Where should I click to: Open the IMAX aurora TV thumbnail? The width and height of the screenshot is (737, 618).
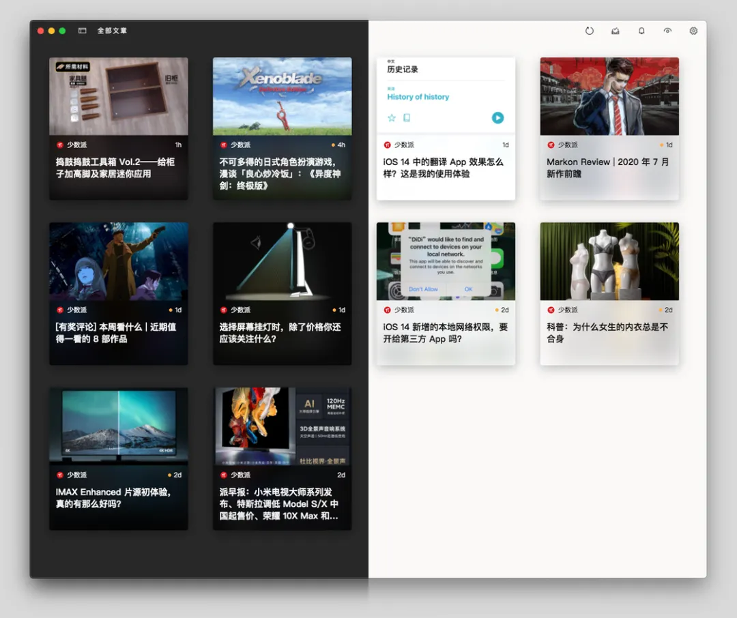pos(119,426)
